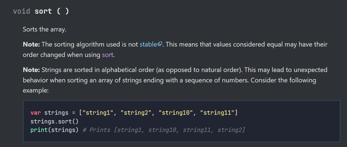The image size is (347, 147).
Task: Follow the blue "stable" hyperlink
Action: coord(148,44)
